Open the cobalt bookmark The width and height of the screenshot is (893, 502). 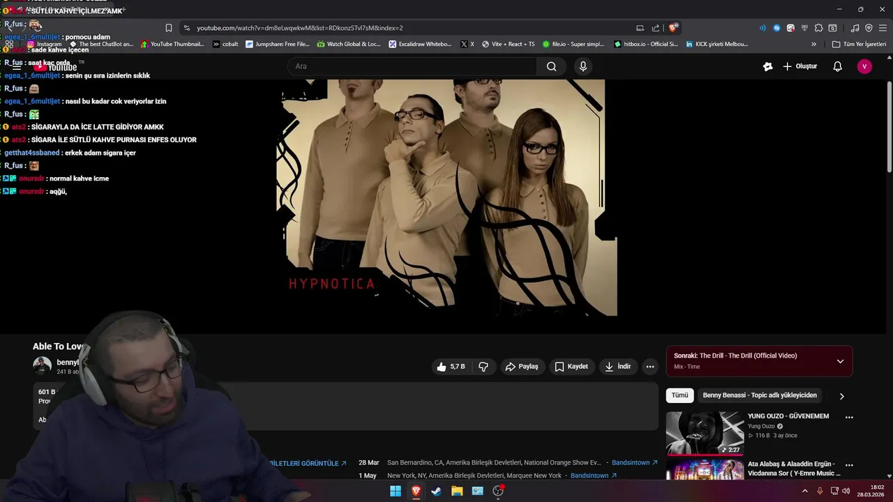pyautogui.click(x=225, y=44)
